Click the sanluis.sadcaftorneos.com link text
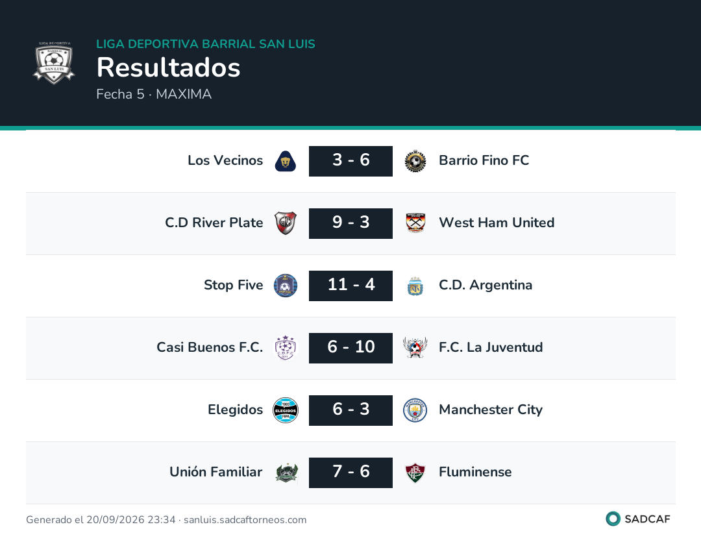This screenshot has width=701, height=553. pyautogui.click(x=245, y=520)
